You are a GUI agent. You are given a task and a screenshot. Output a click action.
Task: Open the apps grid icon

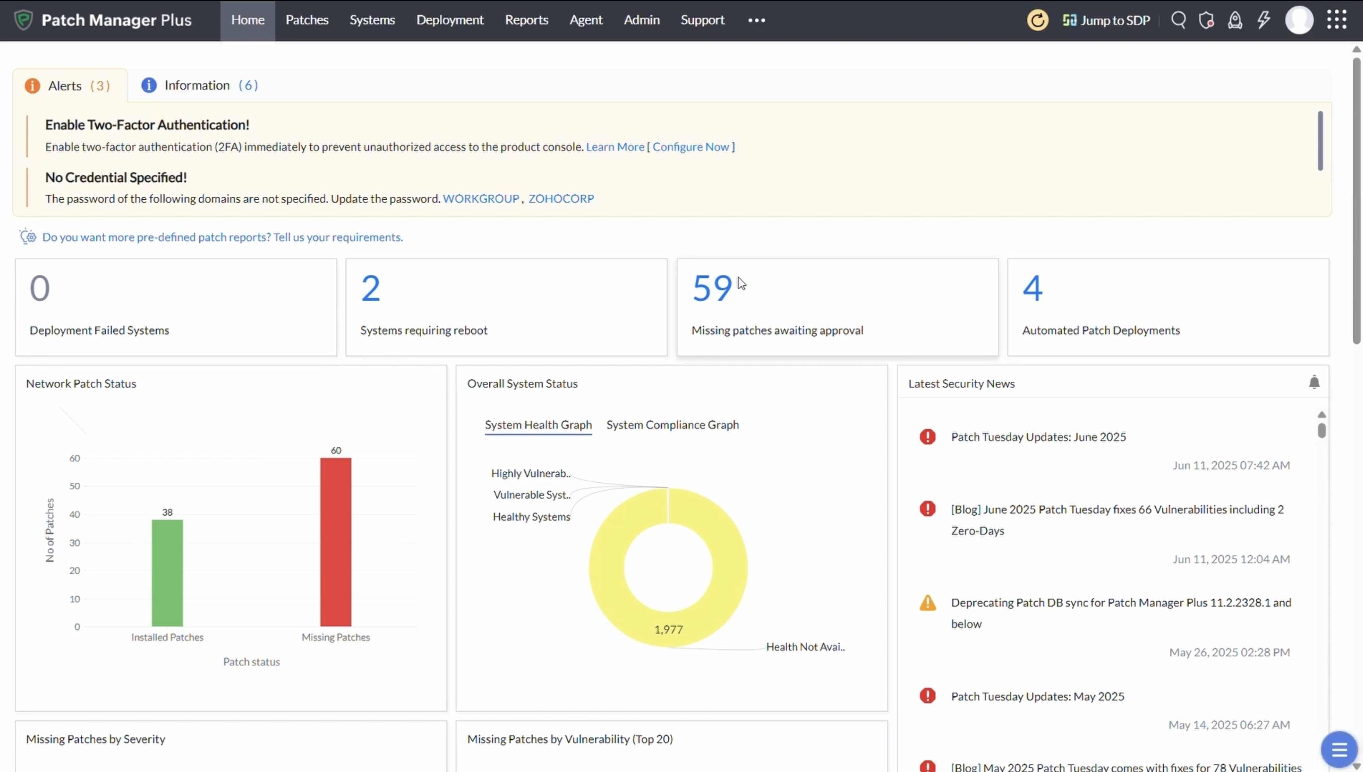click(1336, 20)
